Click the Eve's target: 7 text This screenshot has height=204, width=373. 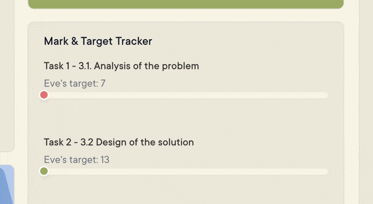tap(75, 83)
